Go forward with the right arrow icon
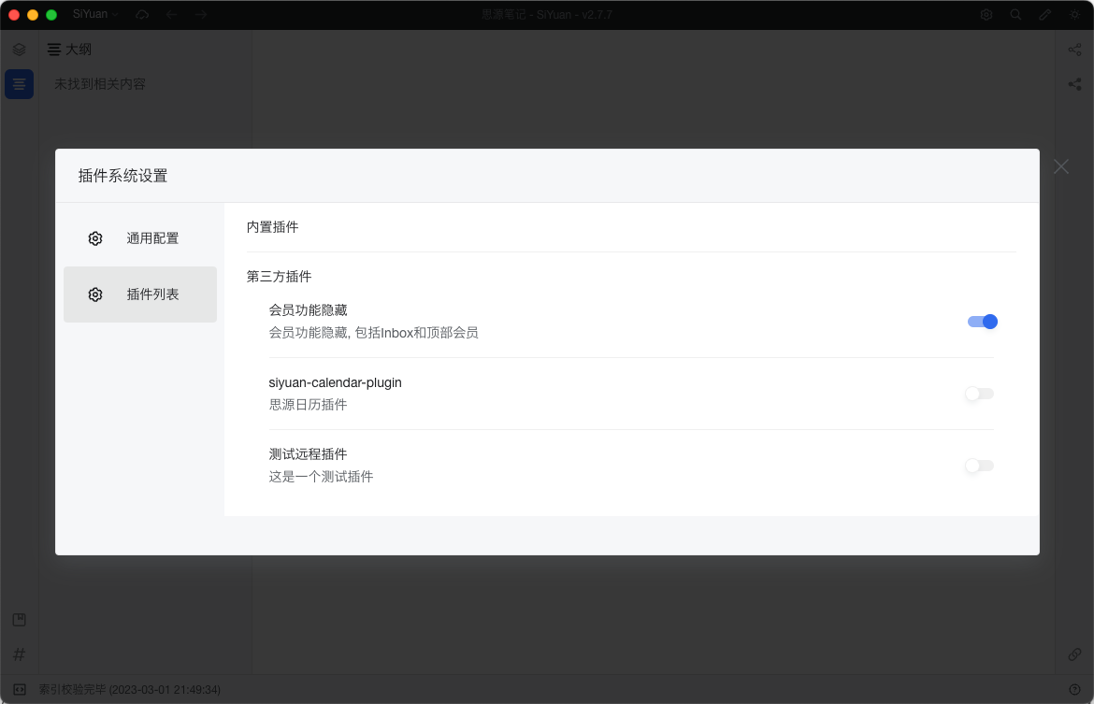Image resolution: width=1094 pixels, height=704 pixels. [x=201, y=15]
